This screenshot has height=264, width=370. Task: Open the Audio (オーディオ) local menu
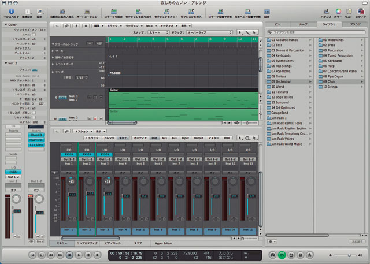coord(168,25)
